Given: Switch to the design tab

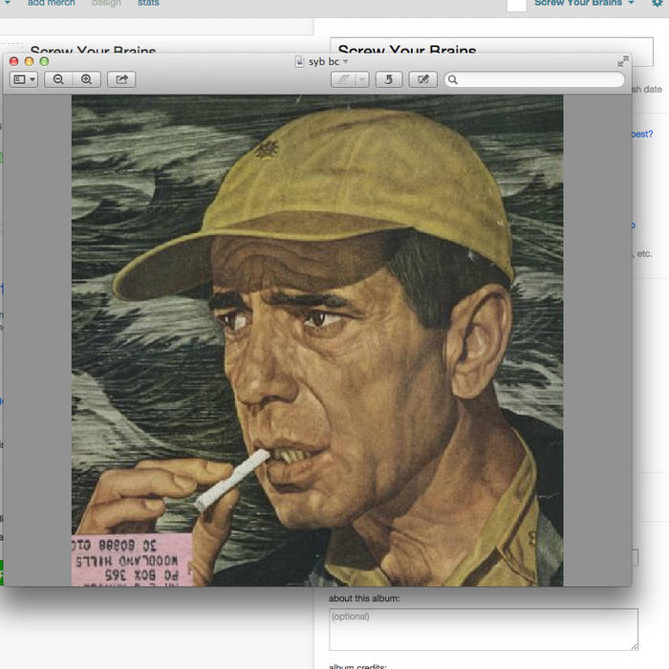Looking at the screenshot, I should [x=106, y=4].
